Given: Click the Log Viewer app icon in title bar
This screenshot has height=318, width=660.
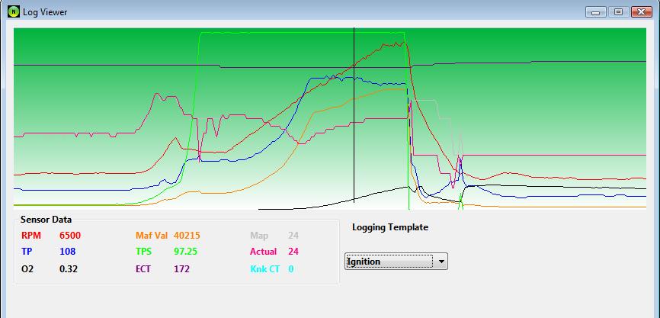Looking at the screenshot, I should coord(14,11).
